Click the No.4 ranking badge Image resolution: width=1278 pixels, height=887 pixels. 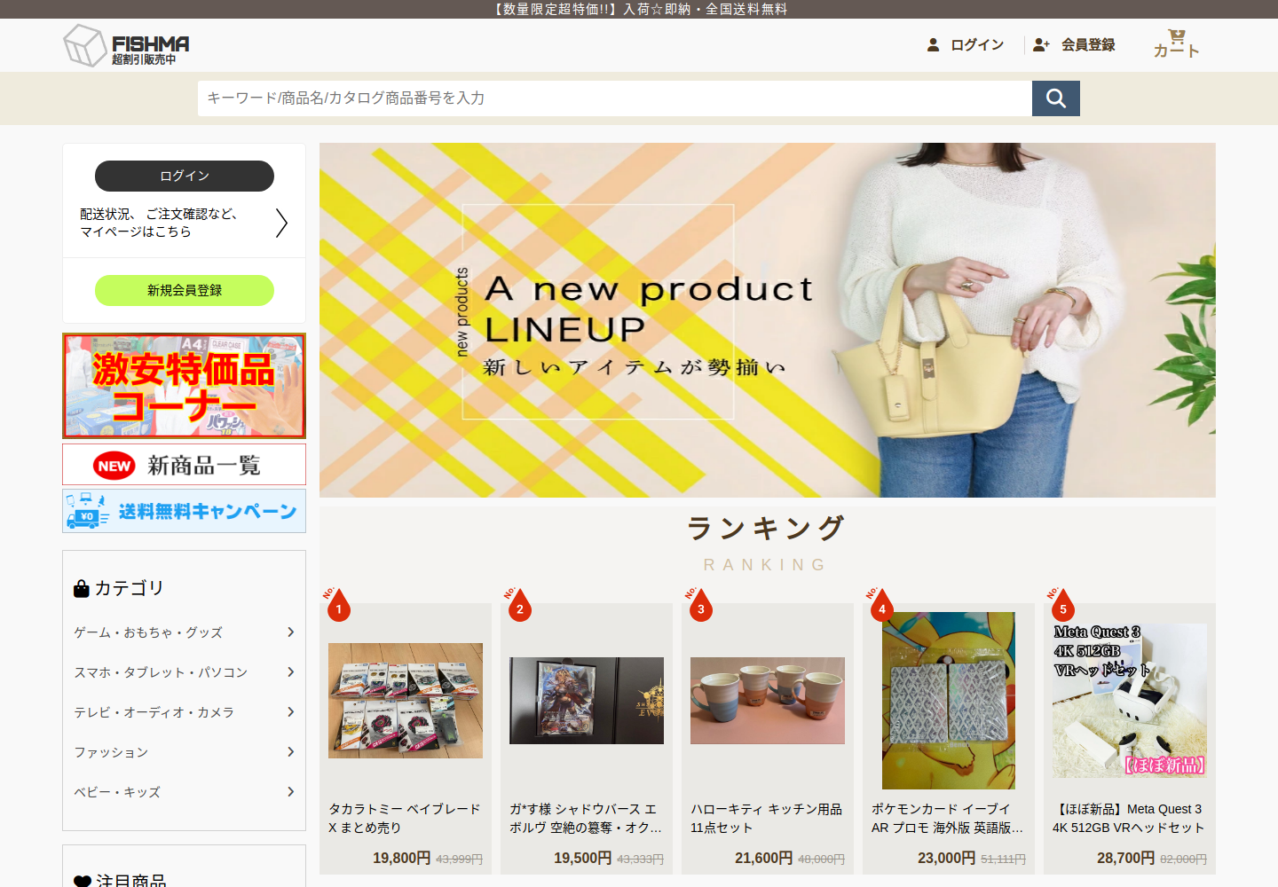coord(881,606)
